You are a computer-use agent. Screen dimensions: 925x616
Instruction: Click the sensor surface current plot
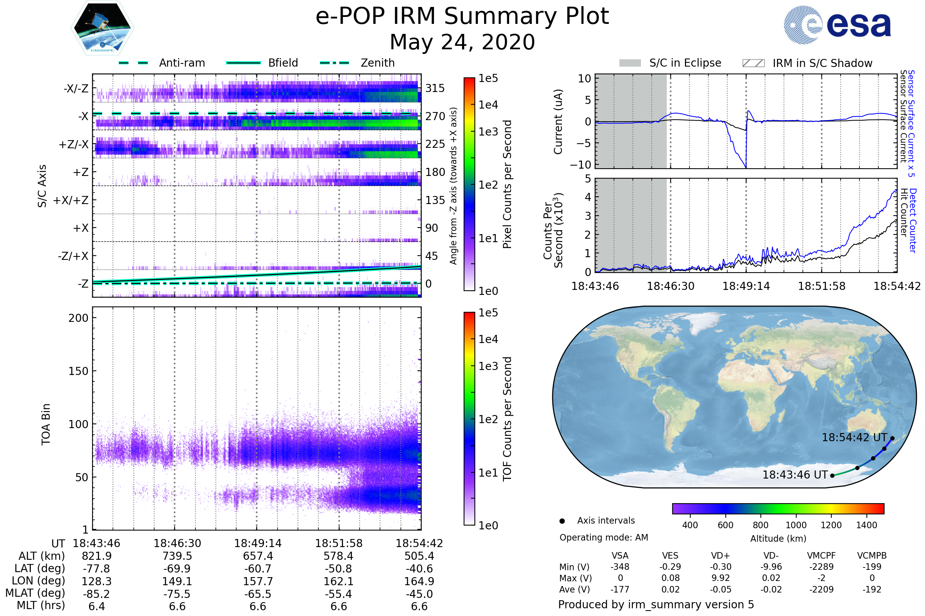(x=746, y=121)
